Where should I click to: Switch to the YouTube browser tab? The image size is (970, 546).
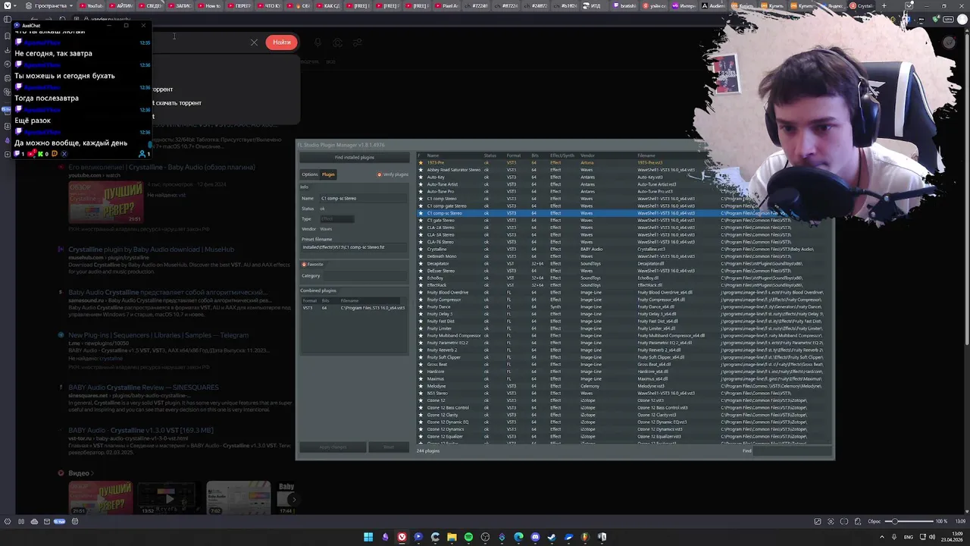coord(91,5)
